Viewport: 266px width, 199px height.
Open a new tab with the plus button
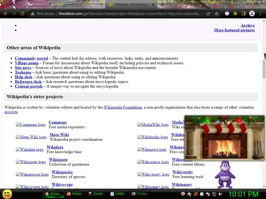214,5
